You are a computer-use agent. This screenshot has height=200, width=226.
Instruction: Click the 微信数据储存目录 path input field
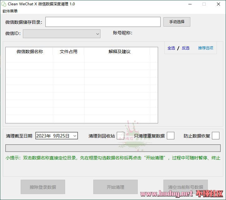click(x=103, y=22)
